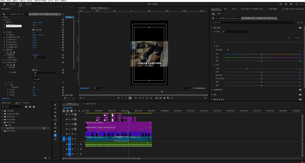This screenshot has width=305, height=163.
Task: Uncheck the uniform scale checkbox
Action: click(33, 30)
